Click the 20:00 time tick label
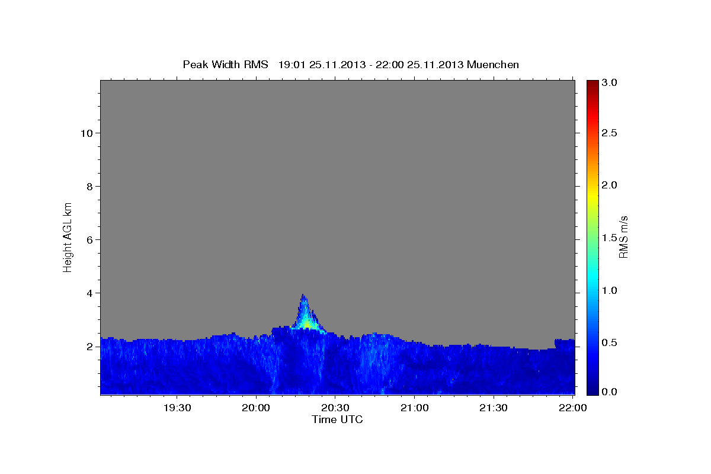 257,408
